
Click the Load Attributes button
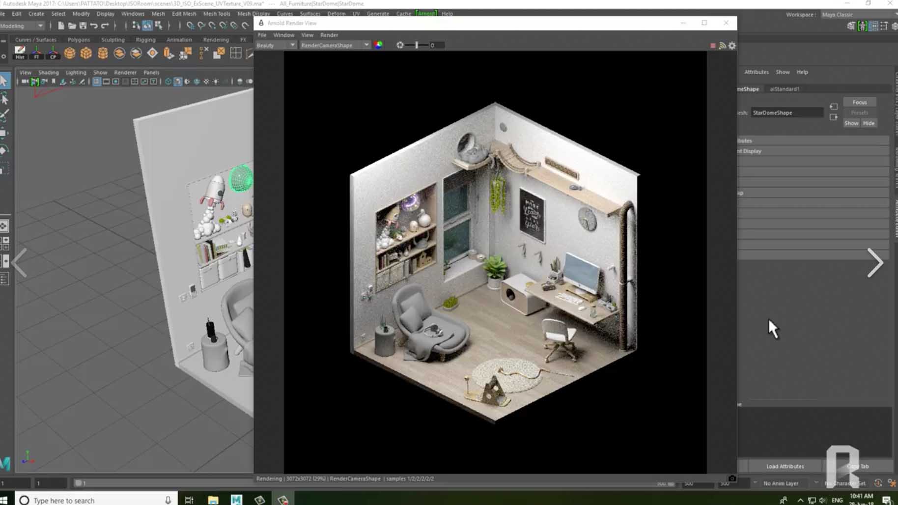coord(785,466)
